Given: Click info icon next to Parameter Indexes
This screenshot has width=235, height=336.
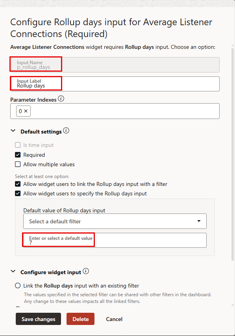Looking at the screenshot, I should coord(61,98).
